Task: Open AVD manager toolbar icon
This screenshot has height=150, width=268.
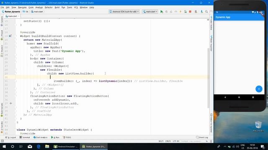Action: click(196, 12)
